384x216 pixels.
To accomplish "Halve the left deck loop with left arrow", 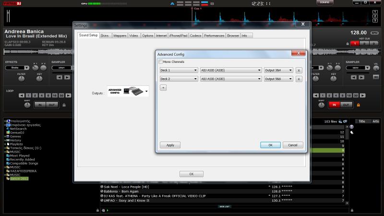I will pos(22,96).
